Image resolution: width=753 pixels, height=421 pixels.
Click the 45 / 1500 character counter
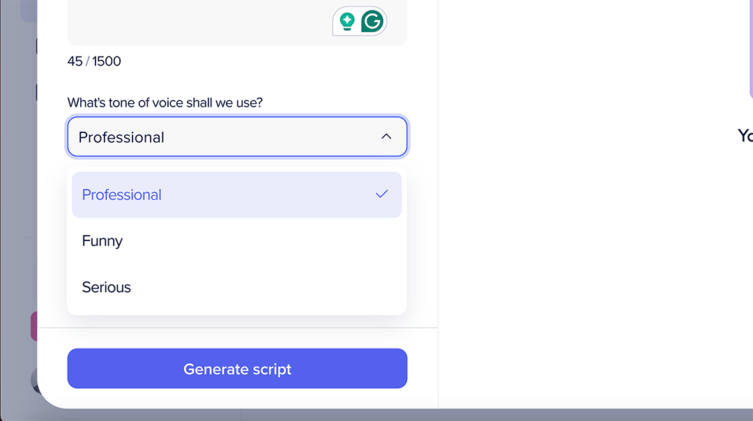94,61
